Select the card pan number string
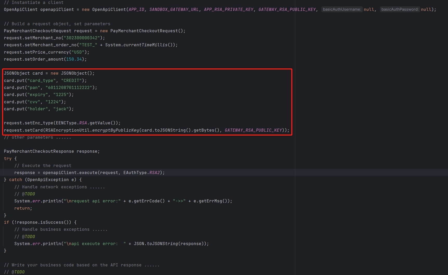 [69, 87]
